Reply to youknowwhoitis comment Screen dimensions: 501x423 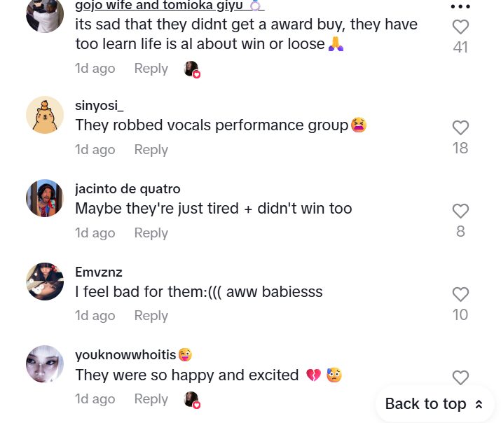click(151, 398)
